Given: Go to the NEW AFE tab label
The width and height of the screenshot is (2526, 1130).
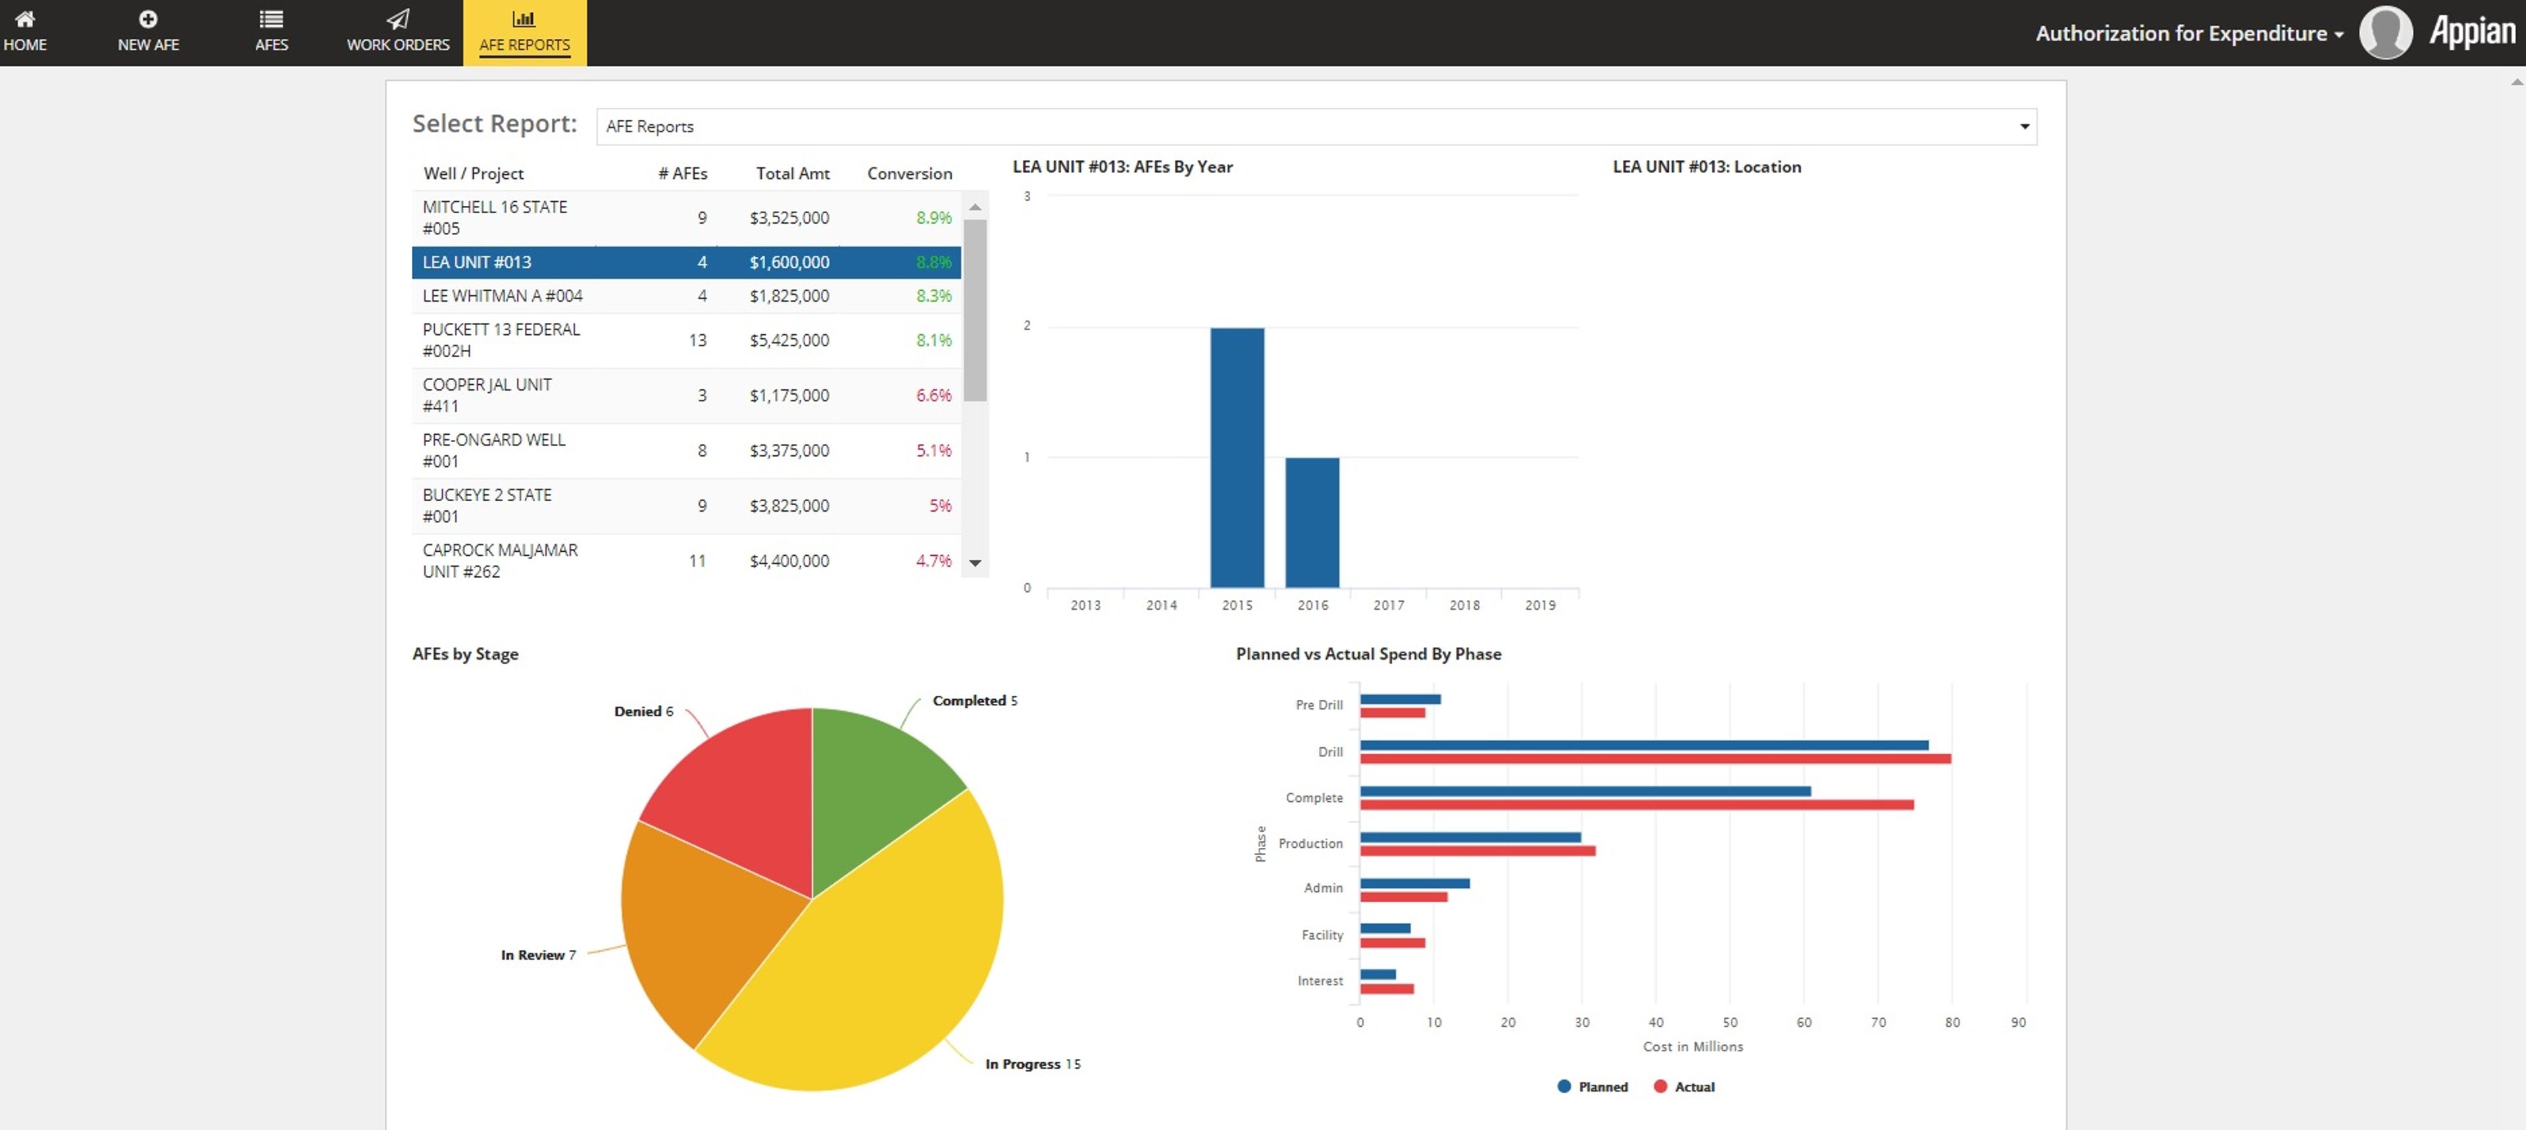Looking at the screenshot, I should [x=148, y=45].
